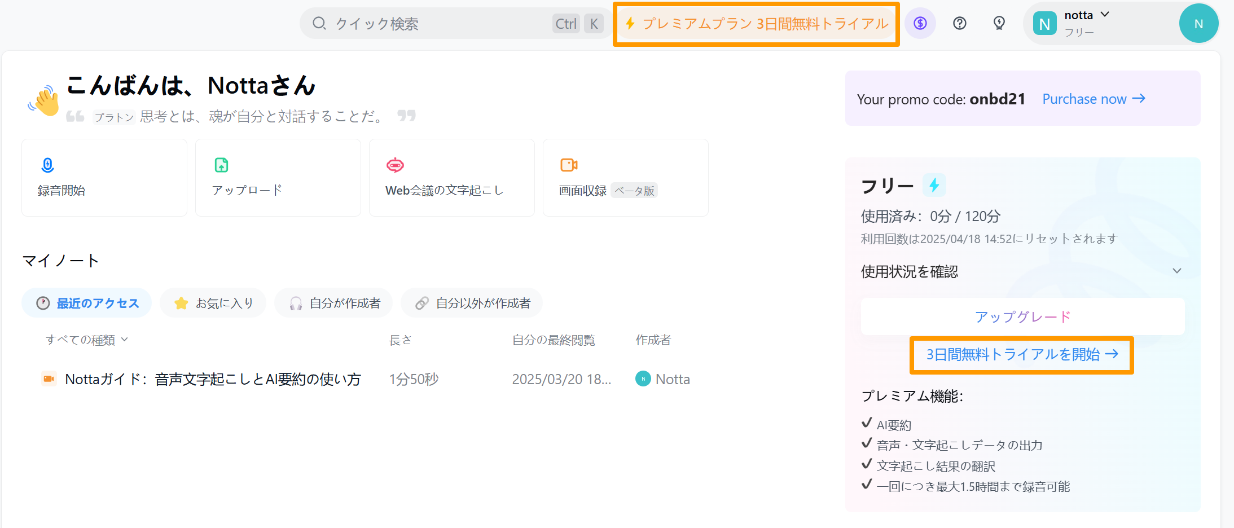The width and height of the screenshot is (1234, 528).
Task: Click the 画面収録 camera icon
Action: [569, 165]
